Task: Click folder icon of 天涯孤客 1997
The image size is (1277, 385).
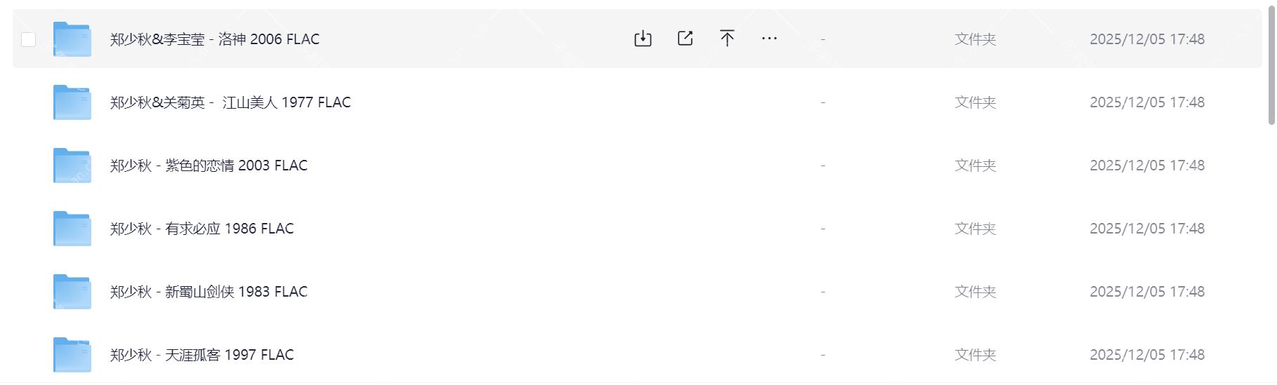Action: click(72, 355)
